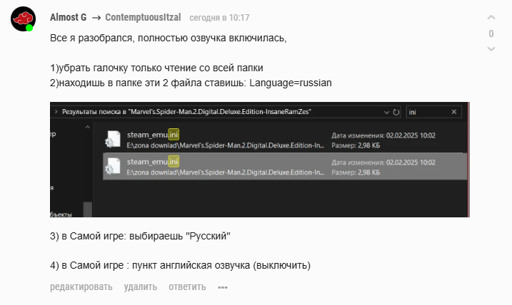Screen dimensions: 512x305
Task: Clear the search with the X icon
Action: 455,112
